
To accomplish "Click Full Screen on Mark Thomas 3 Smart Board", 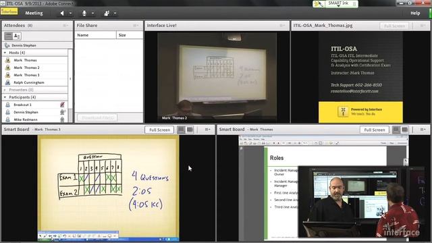I will 159,130.
